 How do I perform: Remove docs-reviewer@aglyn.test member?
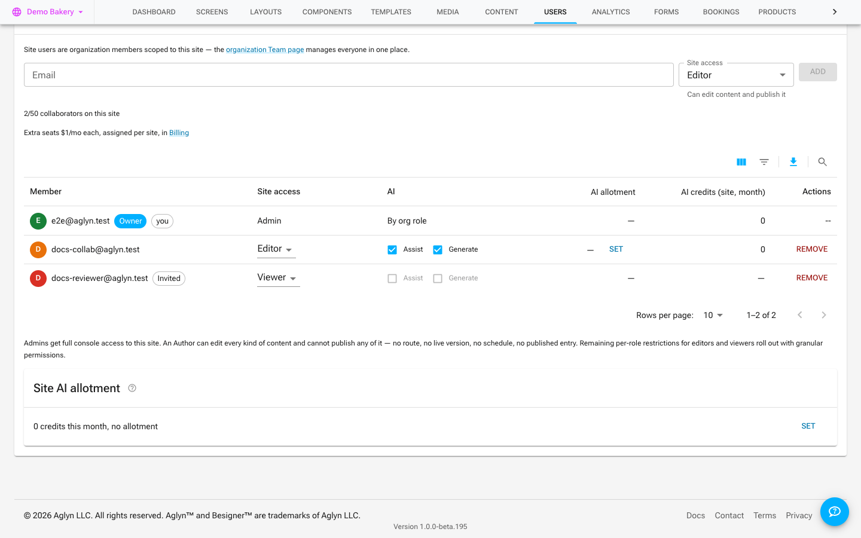812,278
